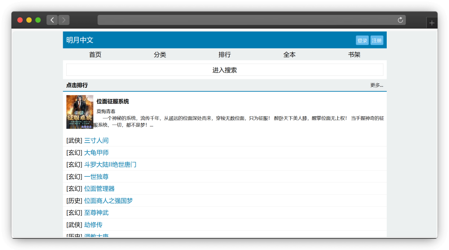Image resolution: width=449 pixels, height=250 pixels.
Task: Open the 书架 bookshelf tab
Action: point(354,54)
